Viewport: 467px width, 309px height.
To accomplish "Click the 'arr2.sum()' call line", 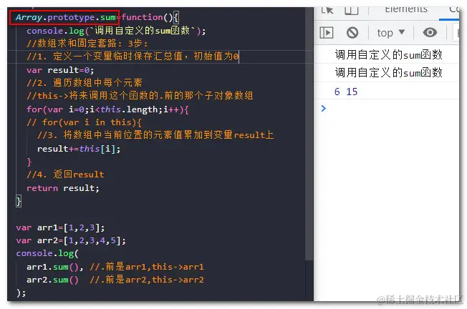I will coord(52,280).
